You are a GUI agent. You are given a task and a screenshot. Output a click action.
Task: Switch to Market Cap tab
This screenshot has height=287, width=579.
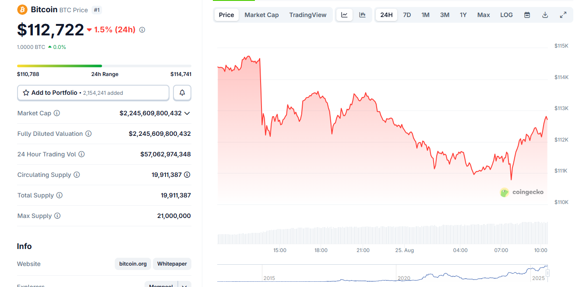261,15
